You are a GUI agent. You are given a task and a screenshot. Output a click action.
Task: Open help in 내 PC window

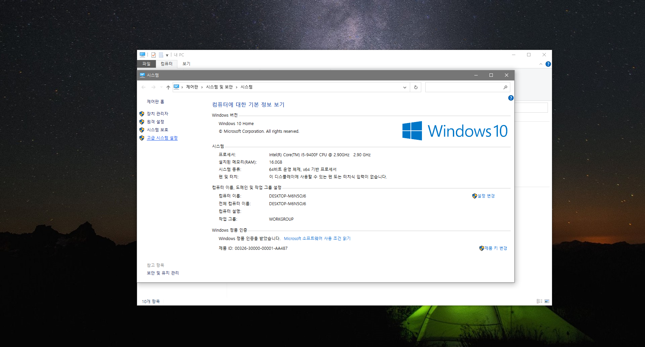tap(548, 64)
